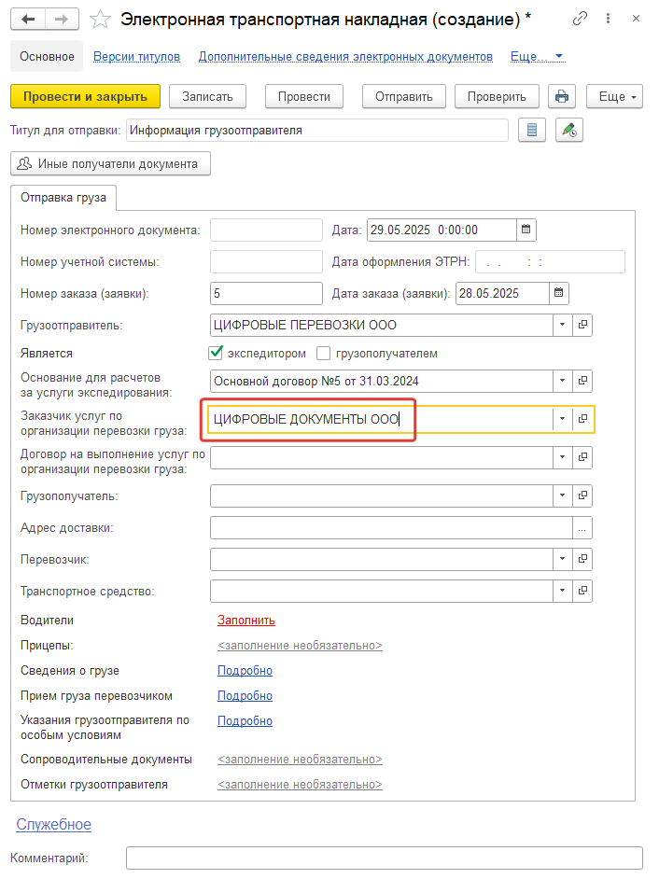Enable грузополучателем checkbox
The image size is (659, 879).
(x=324, y=353)
